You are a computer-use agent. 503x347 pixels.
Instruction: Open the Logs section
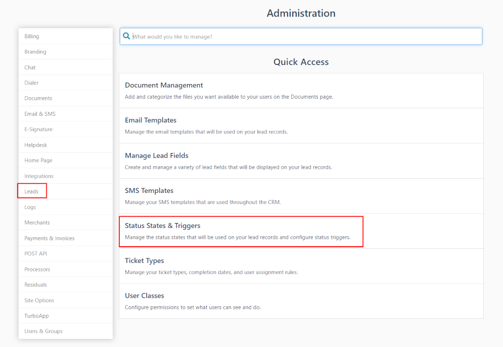coord(66,207)
